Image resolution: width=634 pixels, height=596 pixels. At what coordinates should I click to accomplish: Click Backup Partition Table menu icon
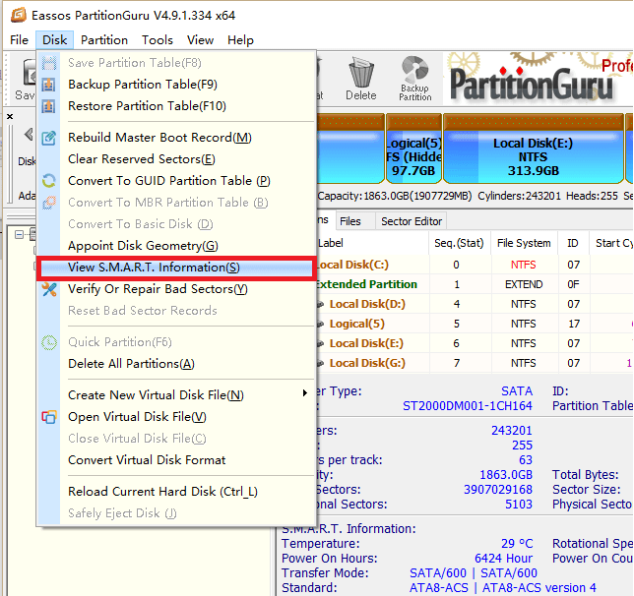click(49, 85)
